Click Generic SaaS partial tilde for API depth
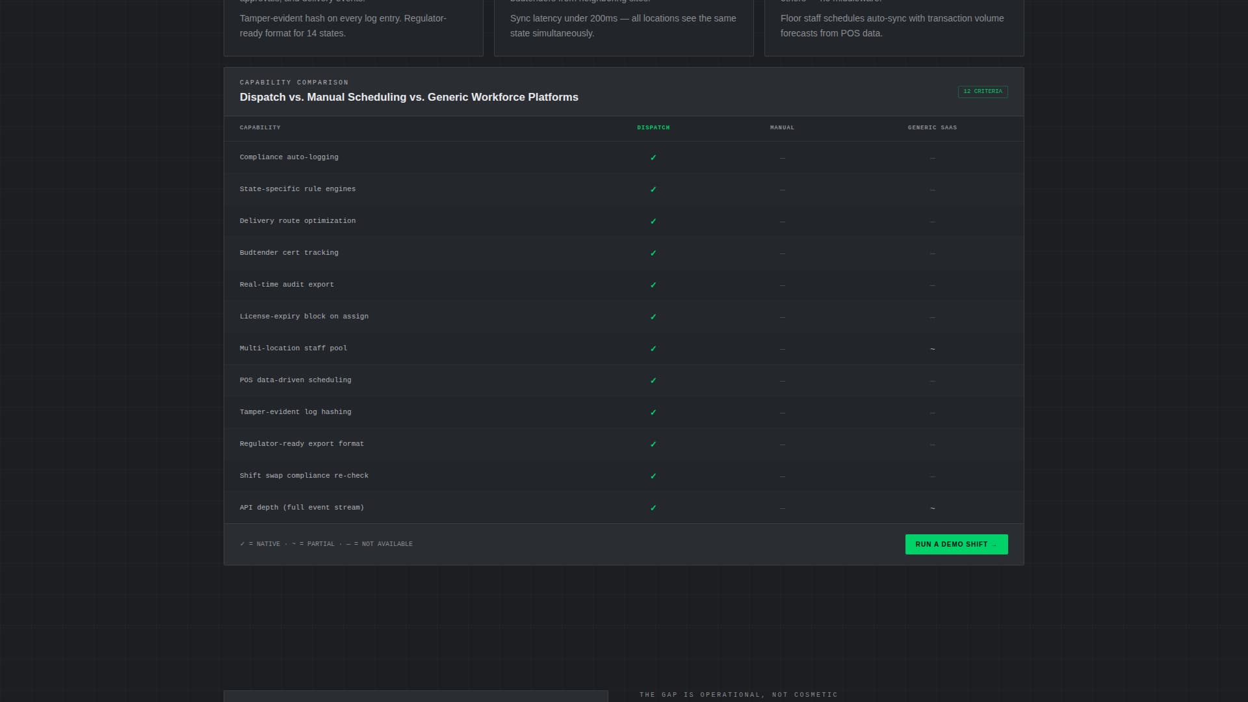 point(932,508)
